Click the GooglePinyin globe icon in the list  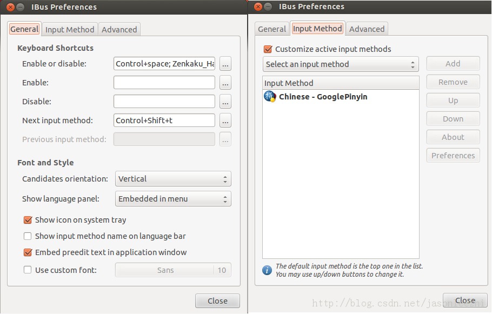point(268,97)
